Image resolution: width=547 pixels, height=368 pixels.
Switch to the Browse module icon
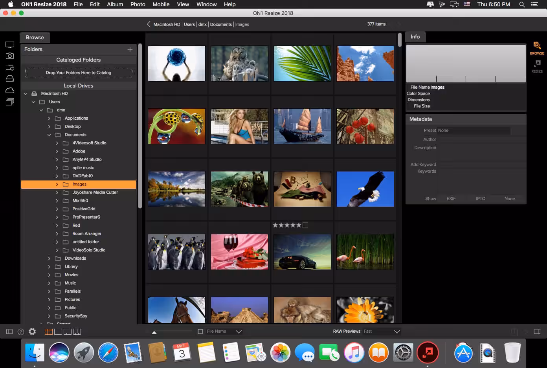(x=537, y=48)
